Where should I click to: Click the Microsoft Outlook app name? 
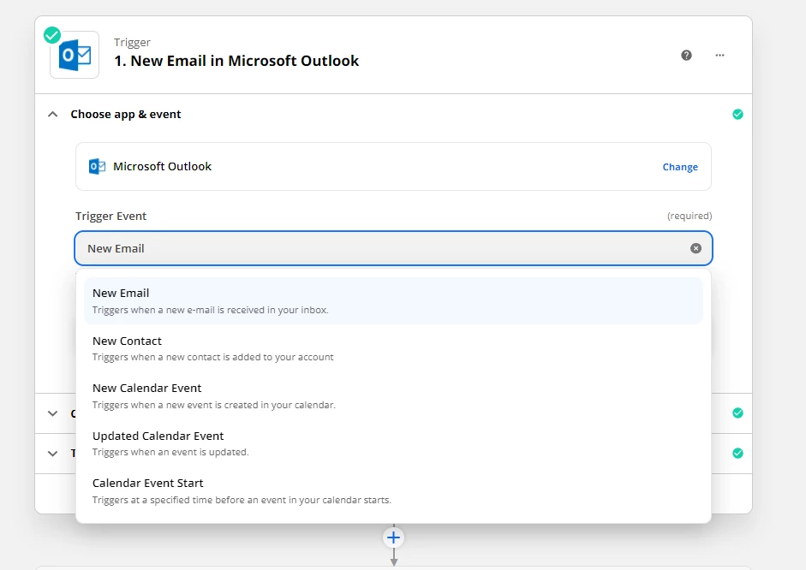pos(163,166)
